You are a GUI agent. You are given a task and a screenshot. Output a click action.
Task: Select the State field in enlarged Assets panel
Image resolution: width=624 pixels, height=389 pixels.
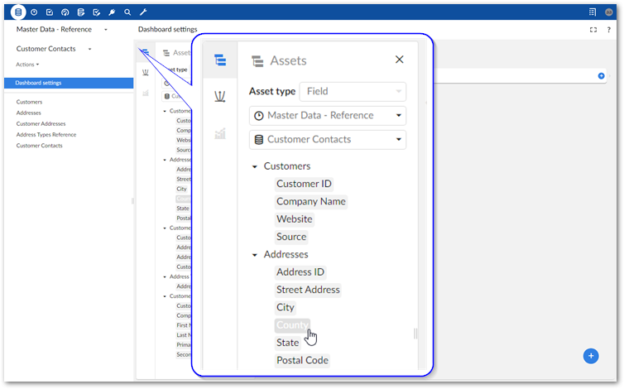288,343
